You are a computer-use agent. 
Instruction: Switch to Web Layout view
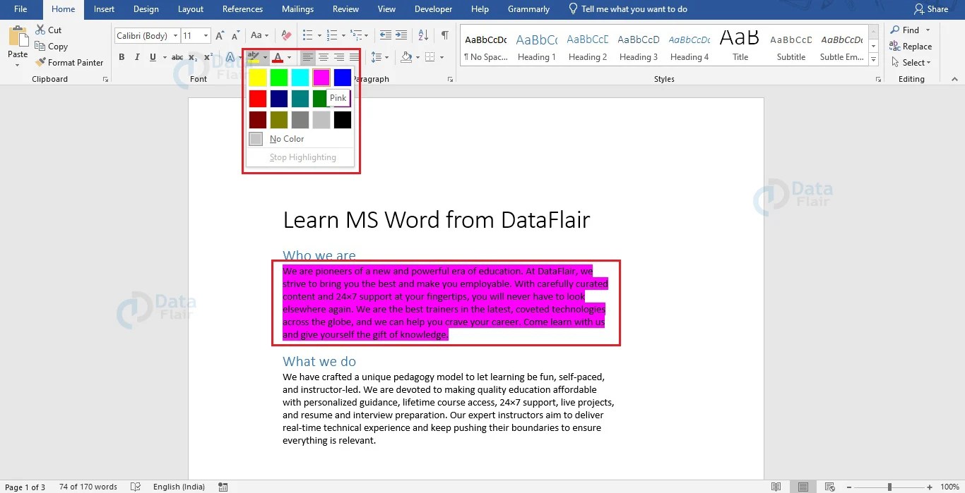pos(830,486)
